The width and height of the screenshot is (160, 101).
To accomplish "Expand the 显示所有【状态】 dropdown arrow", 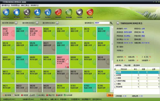I will click(37, 23).
